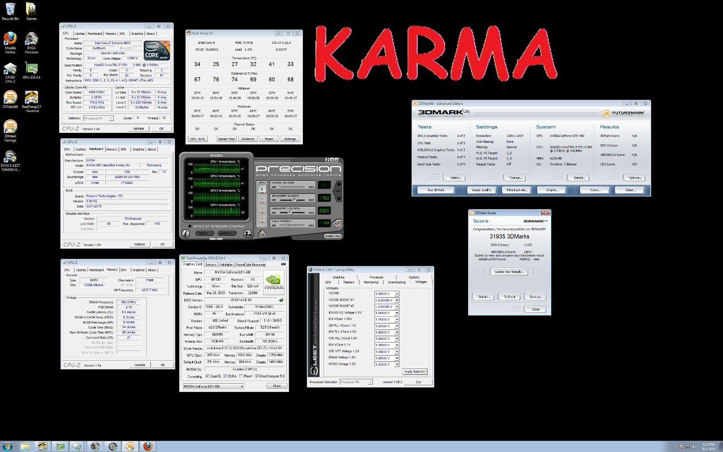Viewport: 723px width, 452px height.
Task: Click the 31935 3DMarks score text
Action: [x=509, y=236]
